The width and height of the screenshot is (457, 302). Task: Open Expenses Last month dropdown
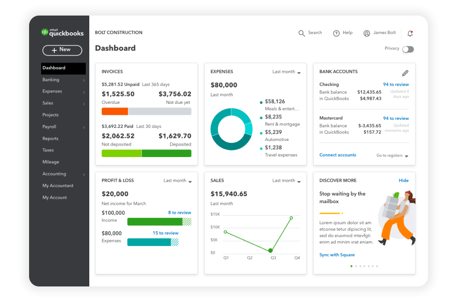coord(286,72)
